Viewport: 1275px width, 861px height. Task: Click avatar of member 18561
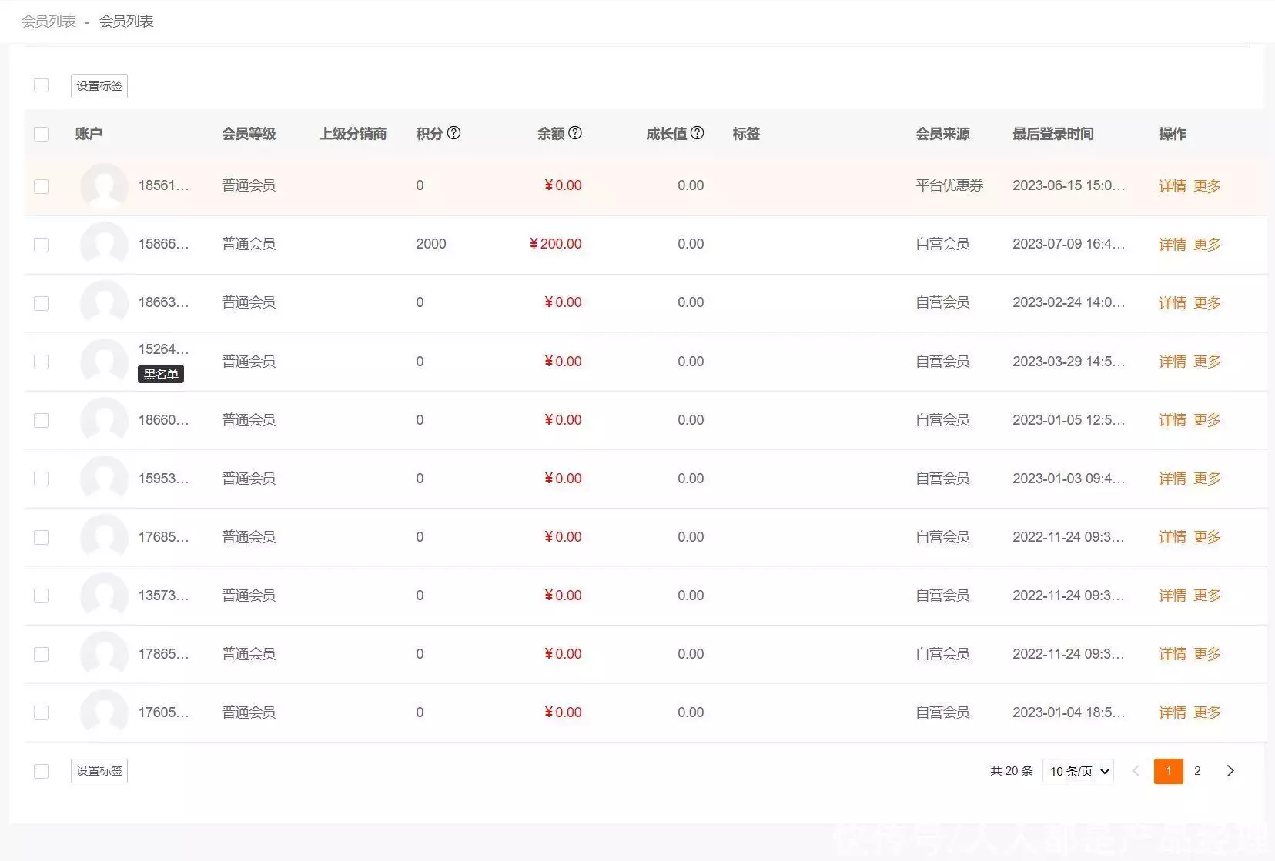(104, 186)
